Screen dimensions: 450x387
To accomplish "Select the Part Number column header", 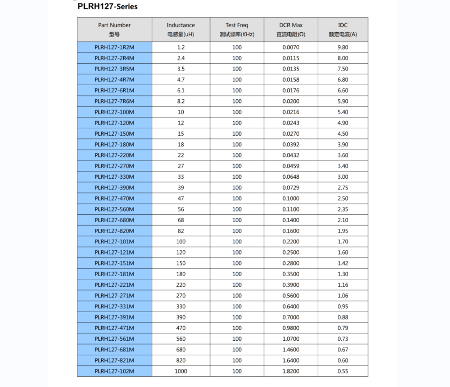I will (x=114, y=29).
